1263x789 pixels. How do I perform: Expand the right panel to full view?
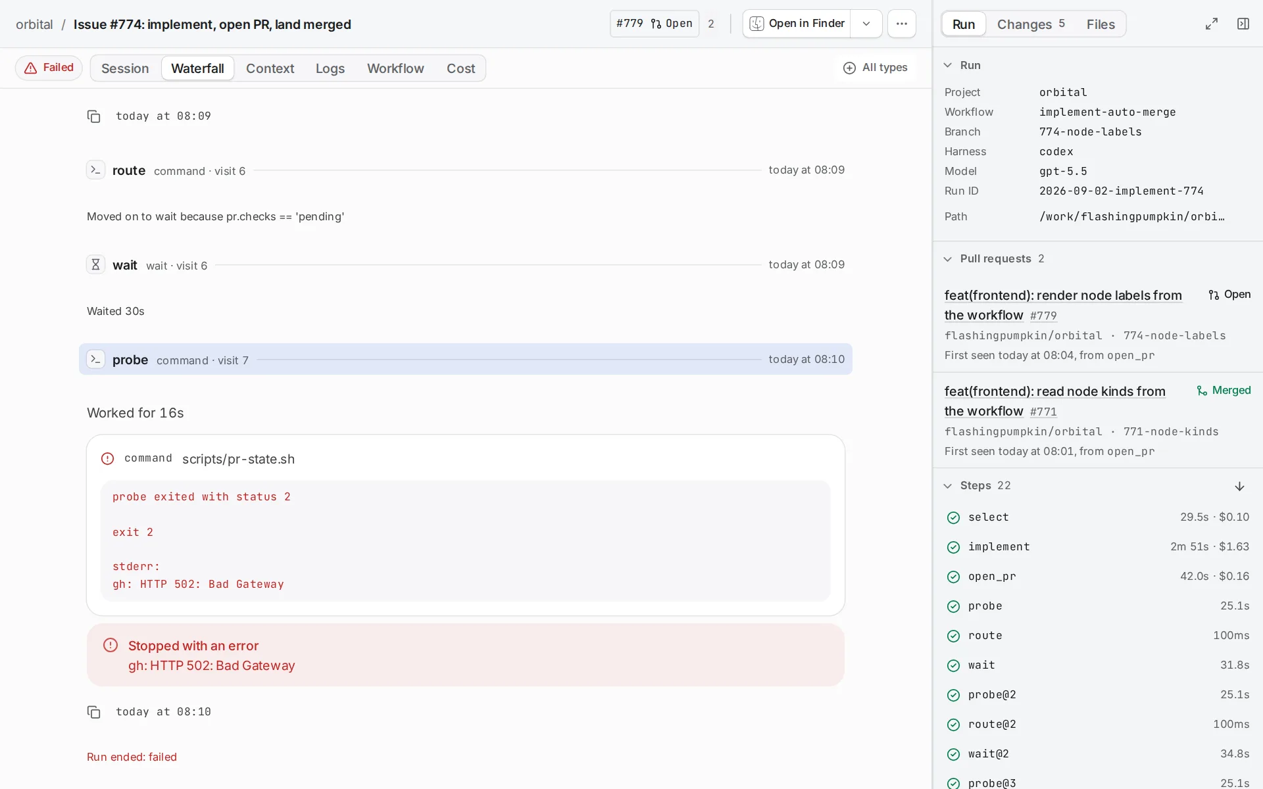pyautogui.click(x=1211, y=24)
